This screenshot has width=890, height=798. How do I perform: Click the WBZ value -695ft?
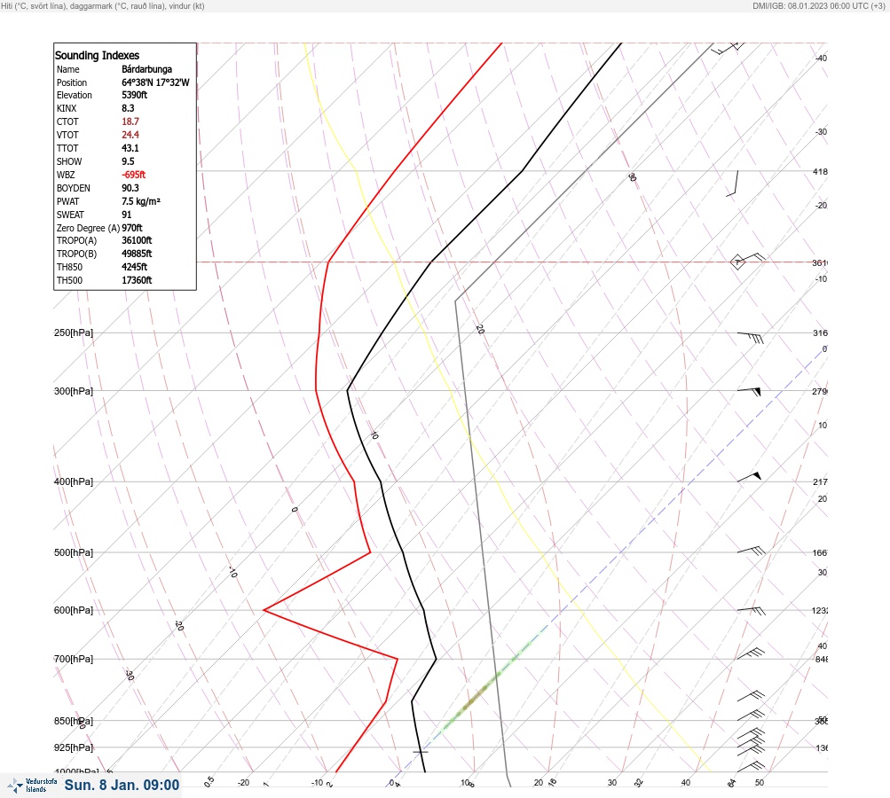(133, 175)
